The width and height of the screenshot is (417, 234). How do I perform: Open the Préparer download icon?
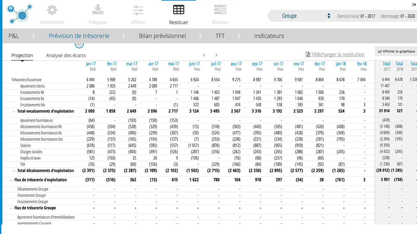[x=98, y=10]
